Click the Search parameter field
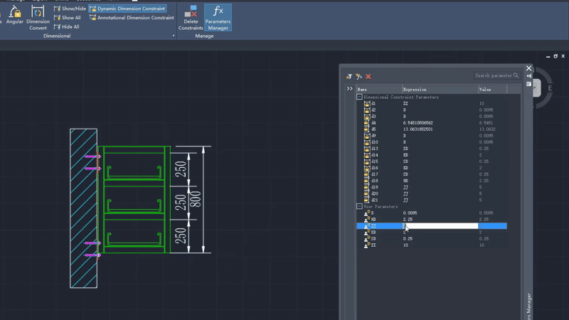Screen dimensions: 569x320 pos(494,75)
